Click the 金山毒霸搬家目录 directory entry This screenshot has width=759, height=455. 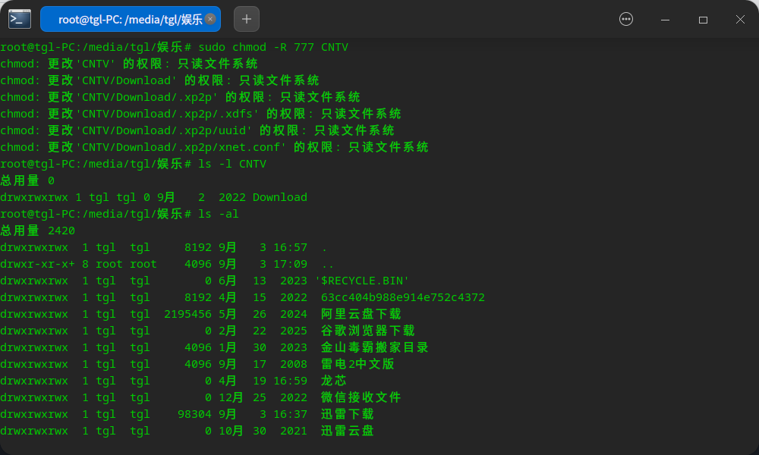pyautogui.click(x=375, y=347)
